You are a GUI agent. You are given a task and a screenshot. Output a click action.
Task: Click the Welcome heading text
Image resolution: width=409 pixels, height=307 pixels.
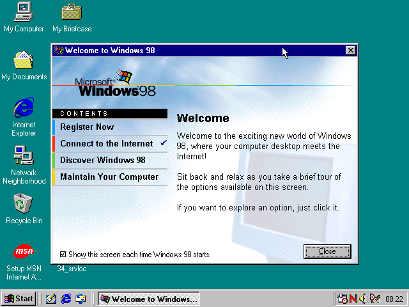pos(203,118)
